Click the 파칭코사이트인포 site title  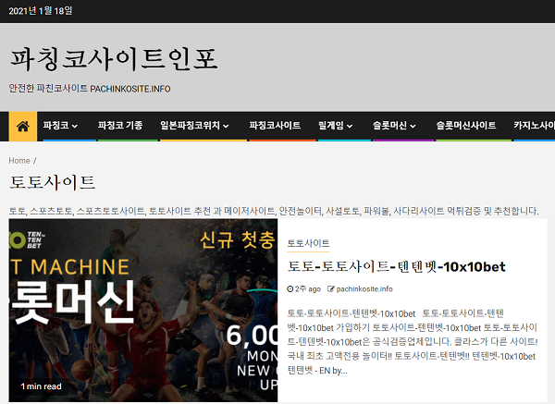point(113,59)
